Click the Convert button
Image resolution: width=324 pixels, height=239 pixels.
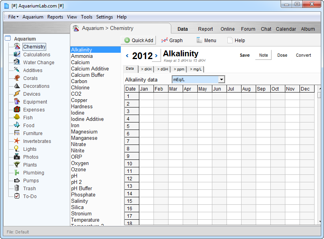(303, 55)
